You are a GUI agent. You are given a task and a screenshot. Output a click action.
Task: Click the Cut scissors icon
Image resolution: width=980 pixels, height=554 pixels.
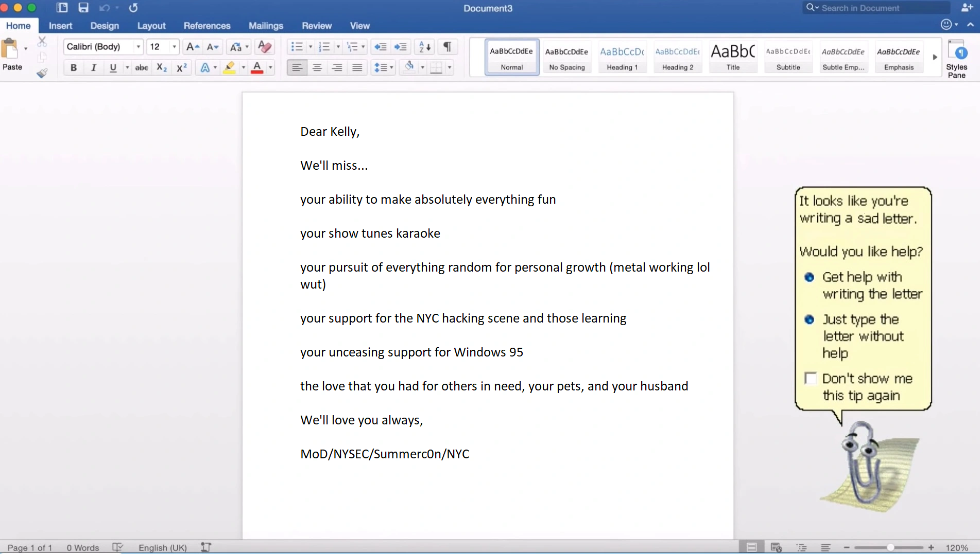[x=42, y=41]
